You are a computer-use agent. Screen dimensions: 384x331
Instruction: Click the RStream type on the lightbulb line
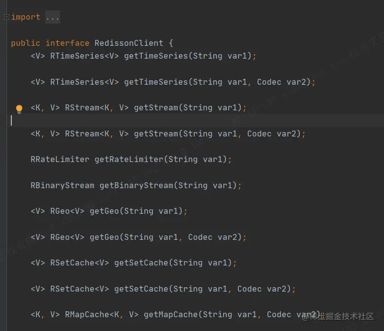tap(82, 107)
